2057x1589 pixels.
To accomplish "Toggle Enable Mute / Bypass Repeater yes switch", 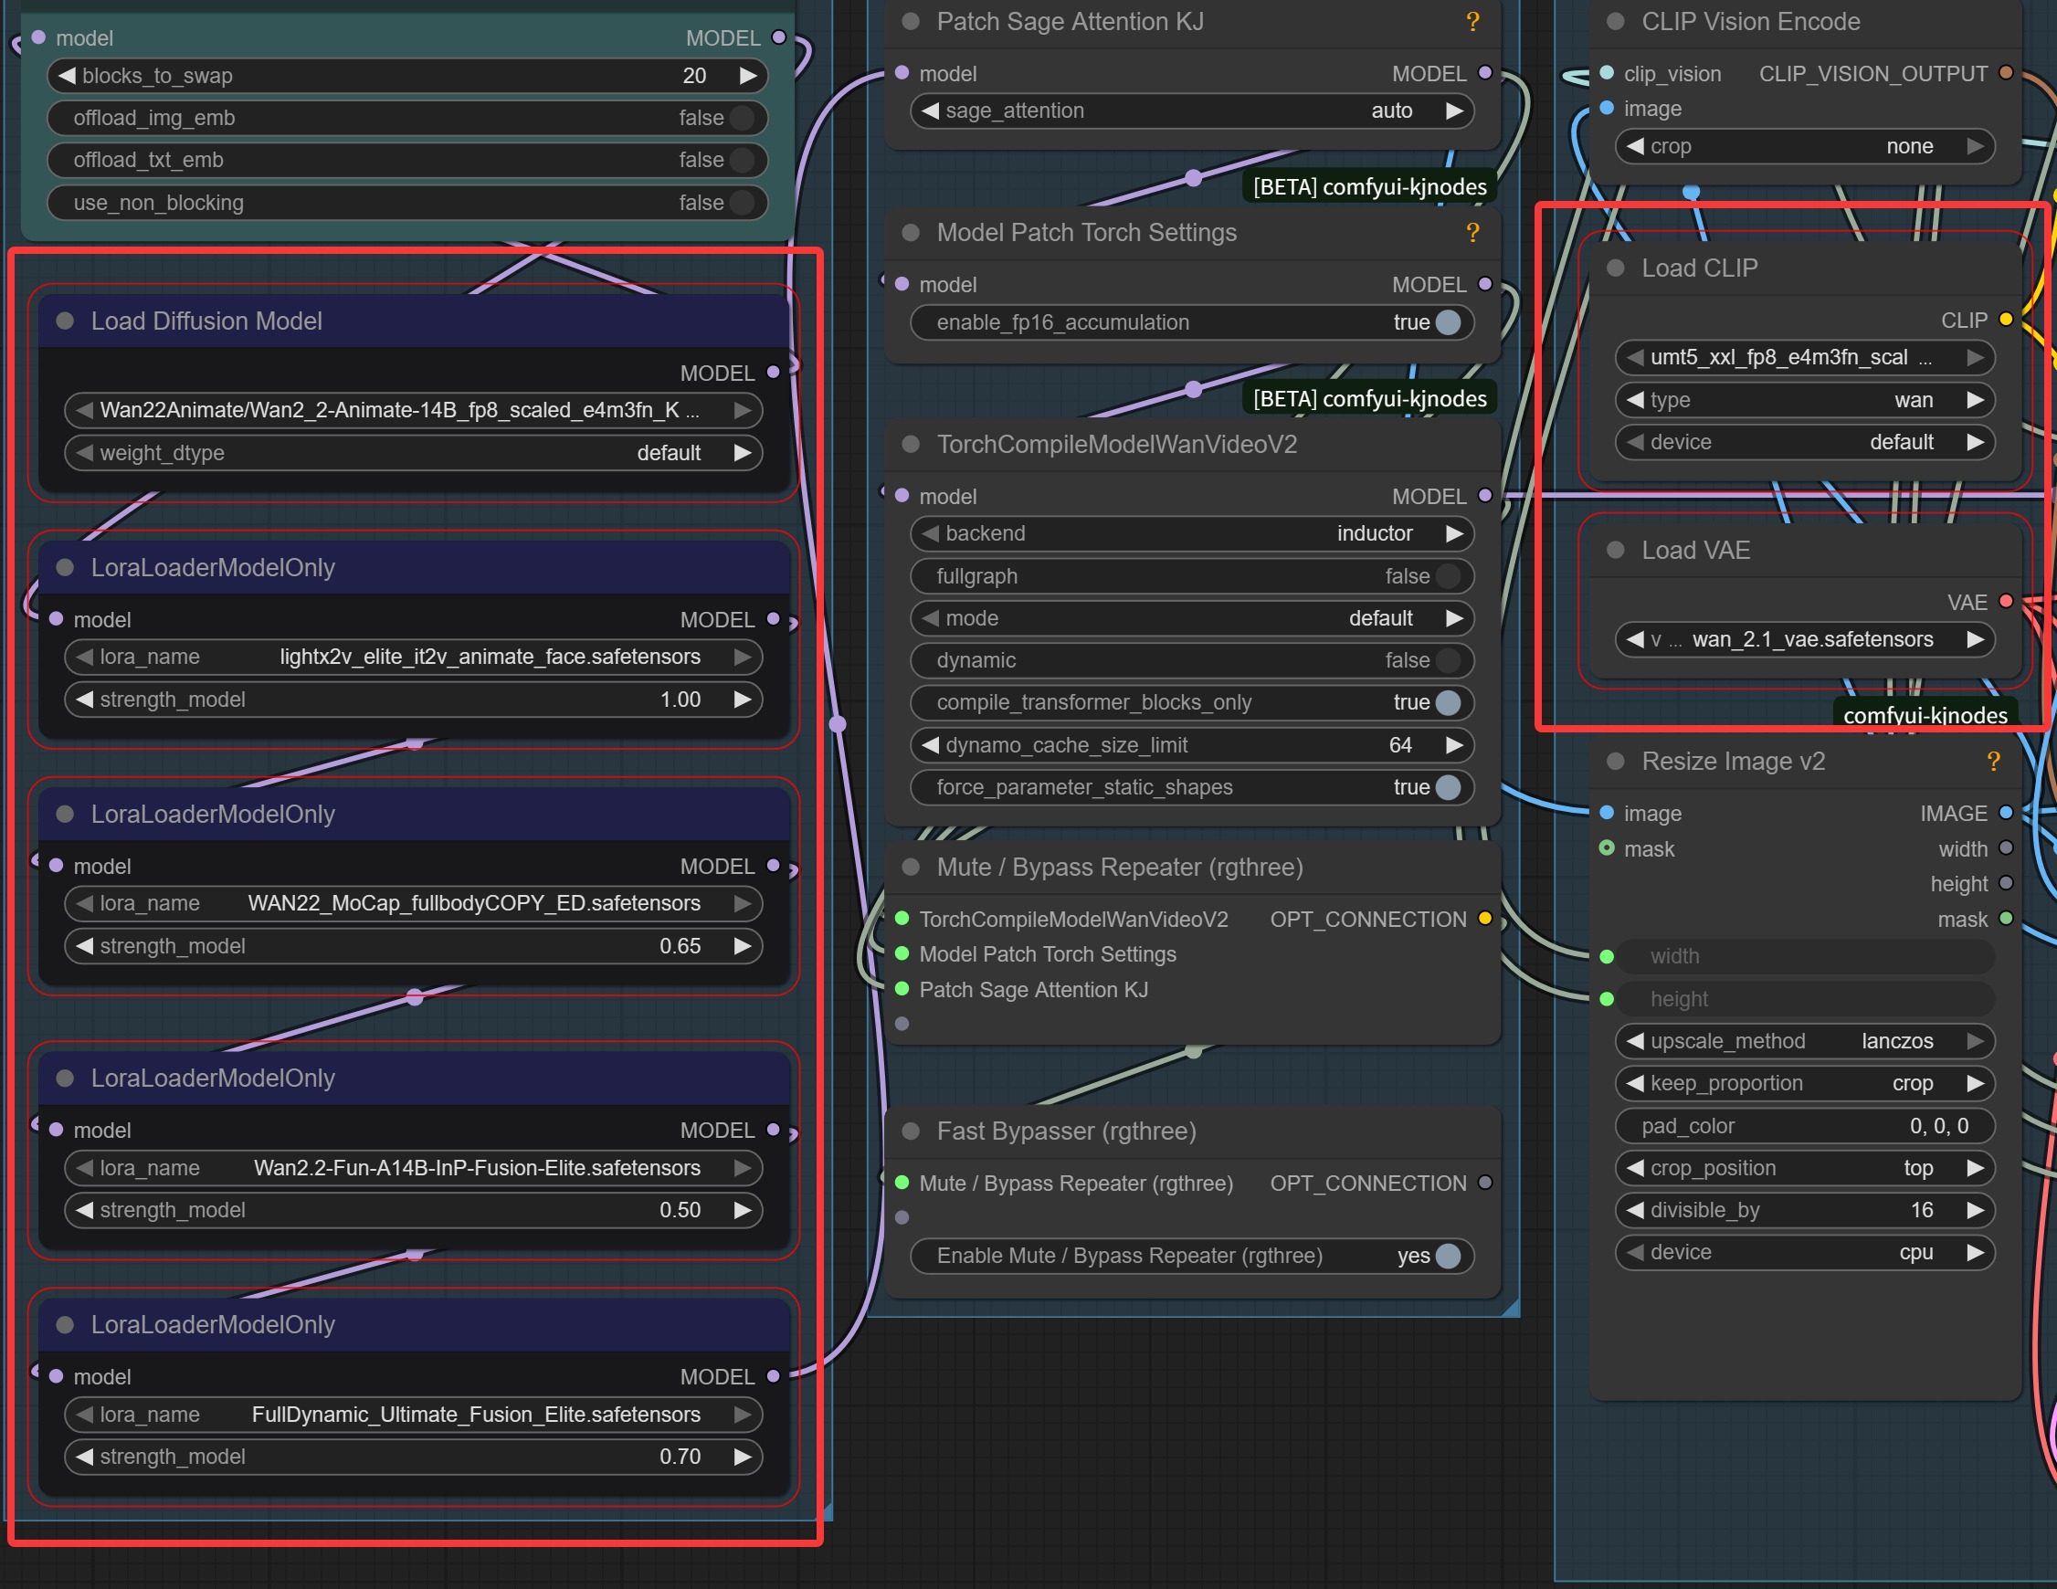I will click(1448, 1256).
